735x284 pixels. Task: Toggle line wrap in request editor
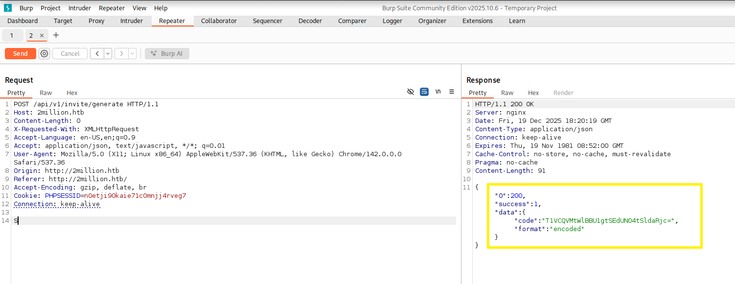[x=424, y=92]
